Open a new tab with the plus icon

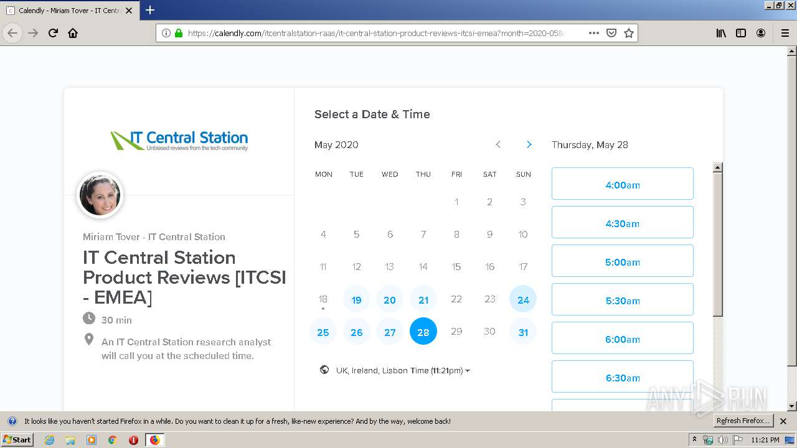pyautogui.click(x=150, y=10)
